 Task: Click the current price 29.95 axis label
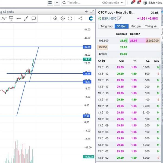tap(87, 59)
